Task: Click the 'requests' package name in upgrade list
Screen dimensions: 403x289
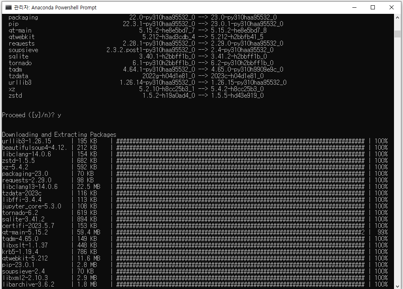Action: [x=22, y=44]
